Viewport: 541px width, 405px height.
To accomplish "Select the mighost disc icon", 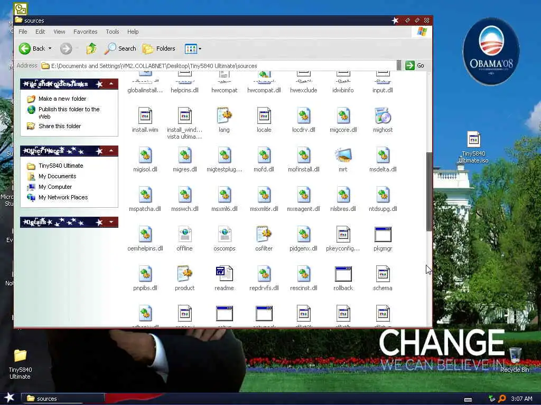I will coord(383,115).
